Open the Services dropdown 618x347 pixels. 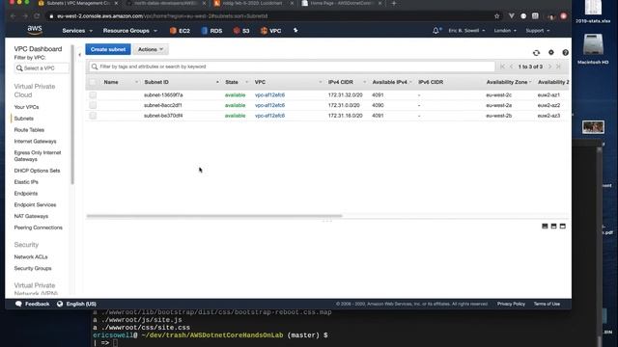point(77,31)
